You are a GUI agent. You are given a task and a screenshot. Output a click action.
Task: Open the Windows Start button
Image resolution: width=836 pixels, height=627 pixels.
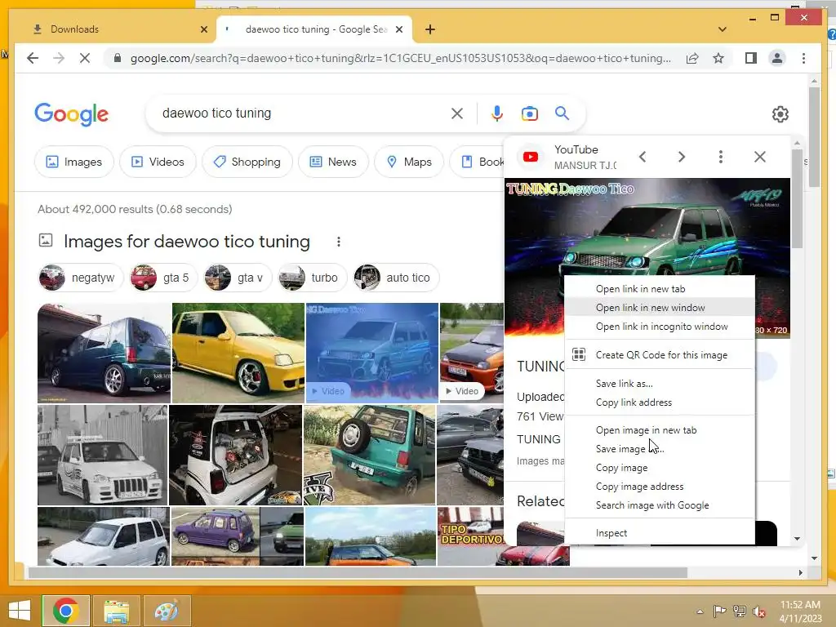point(20,611)
